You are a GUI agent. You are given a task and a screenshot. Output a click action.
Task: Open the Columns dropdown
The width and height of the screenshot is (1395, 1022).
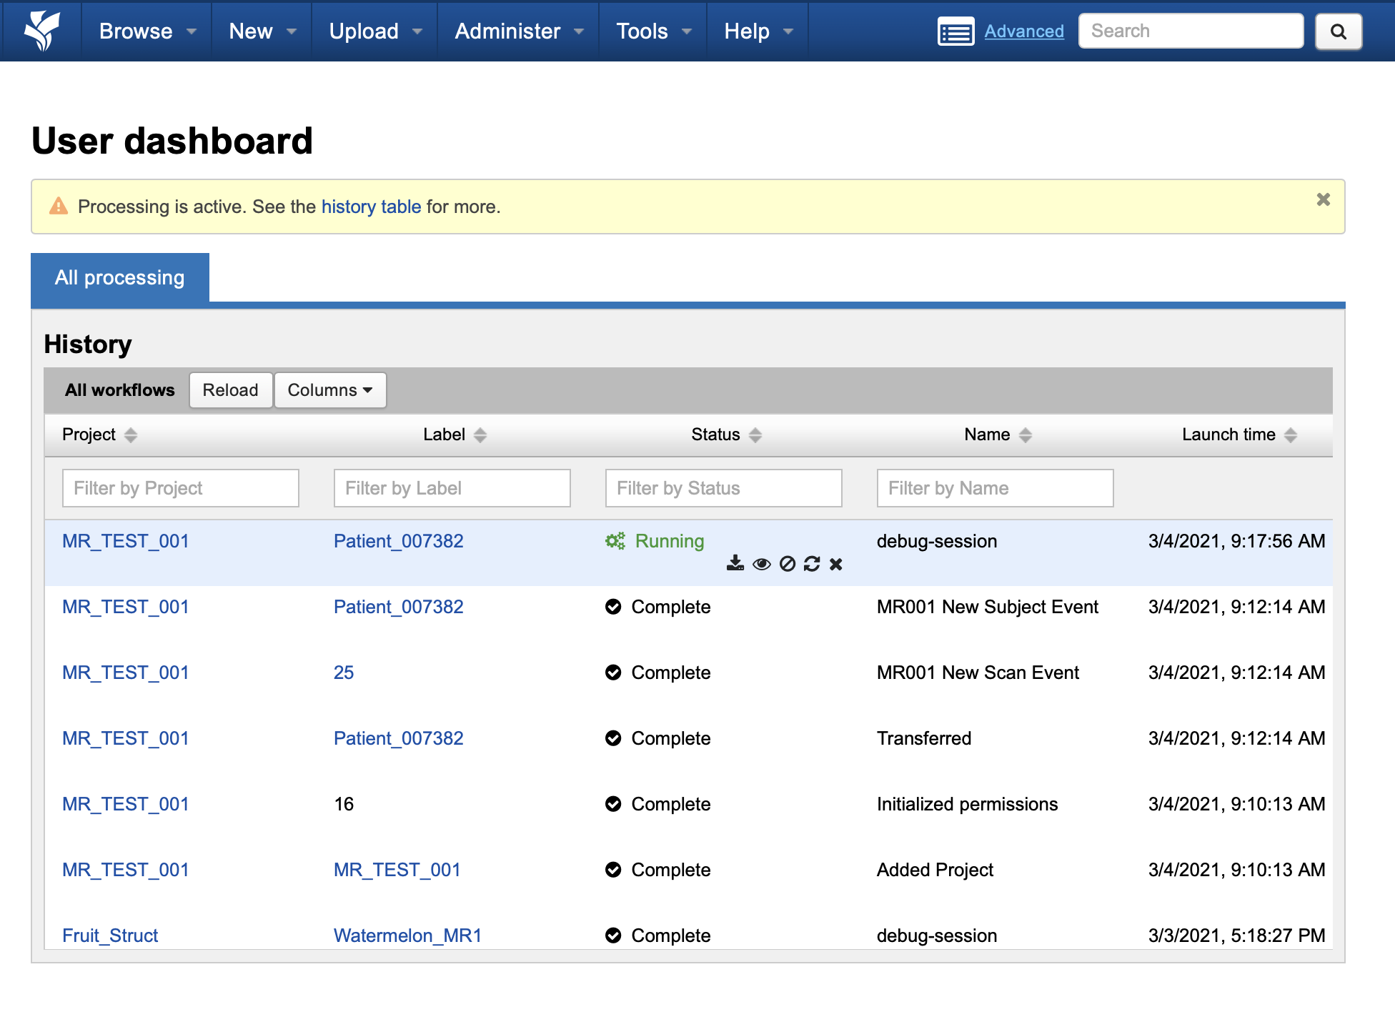330,390
